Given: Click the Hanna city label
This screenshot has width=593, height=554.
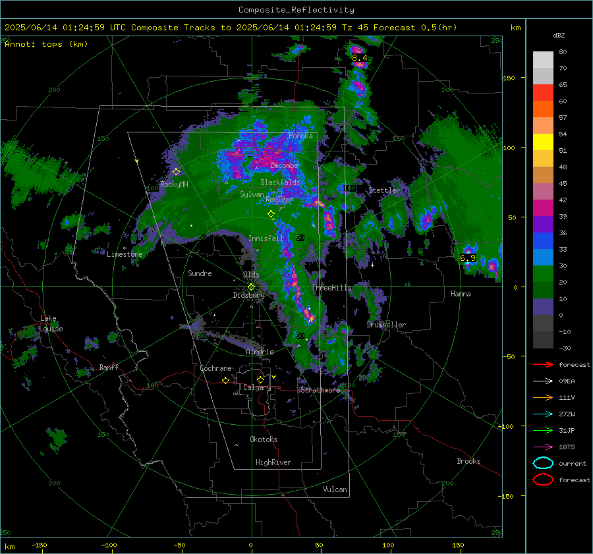Looking at the screenshot, I should pyautogui.click(x=461, y=294).
